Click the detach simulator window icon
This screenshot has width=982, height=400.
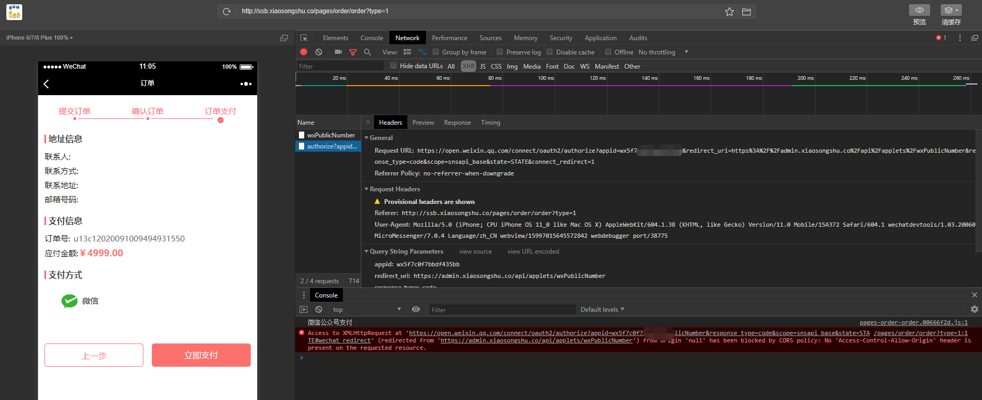[x=284, y=38]
